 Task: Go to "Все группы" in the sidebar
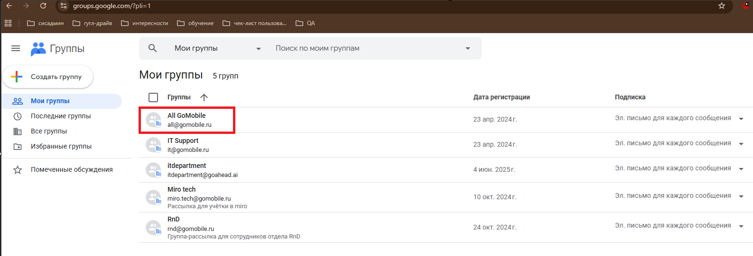click(49, 131)
